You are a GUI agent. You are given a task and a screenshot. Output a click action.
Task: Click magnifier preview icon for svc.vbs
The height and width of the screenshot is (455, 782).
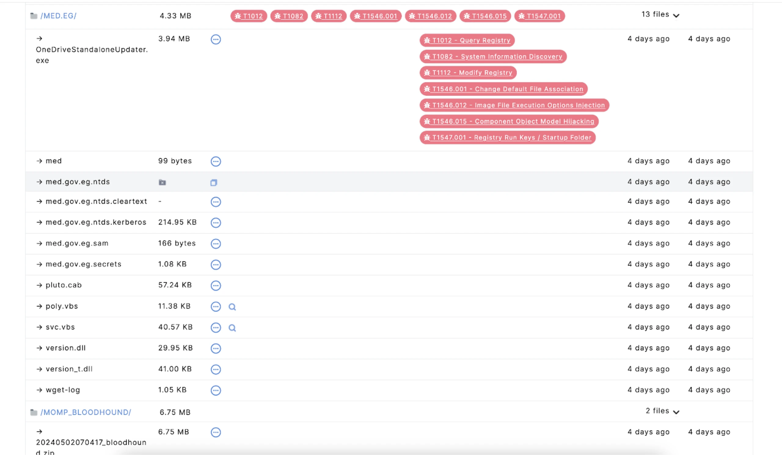[232, 328]
